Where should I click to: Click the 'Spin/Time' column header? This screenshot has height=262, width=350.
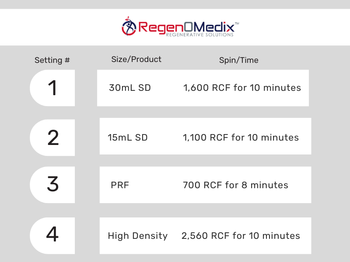pyautogui.click(x=238, y=60)
